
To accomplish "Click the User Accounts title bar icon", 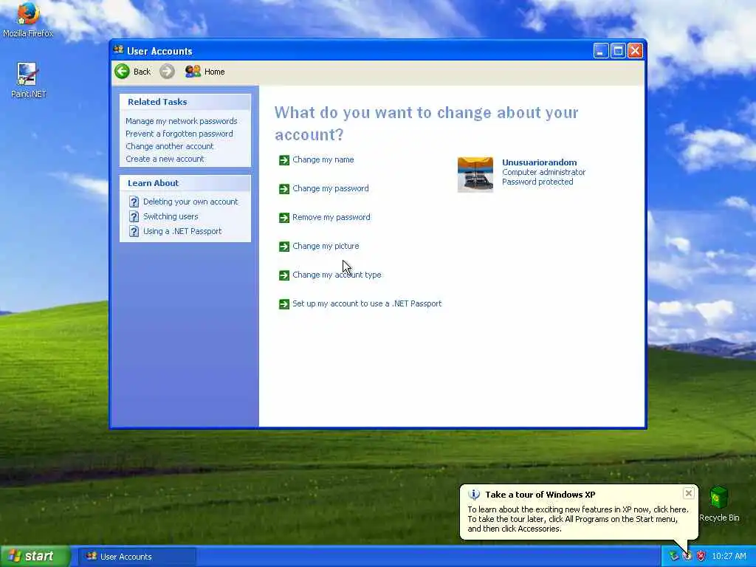I will coord(119,49).
